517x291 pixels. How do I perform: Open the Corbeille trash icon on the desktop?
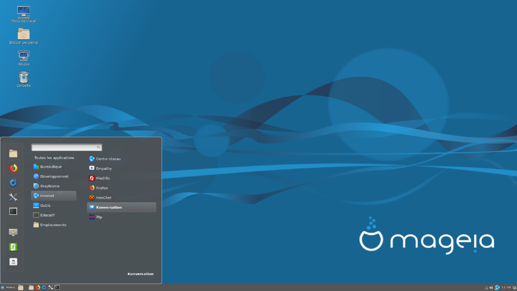24,79
